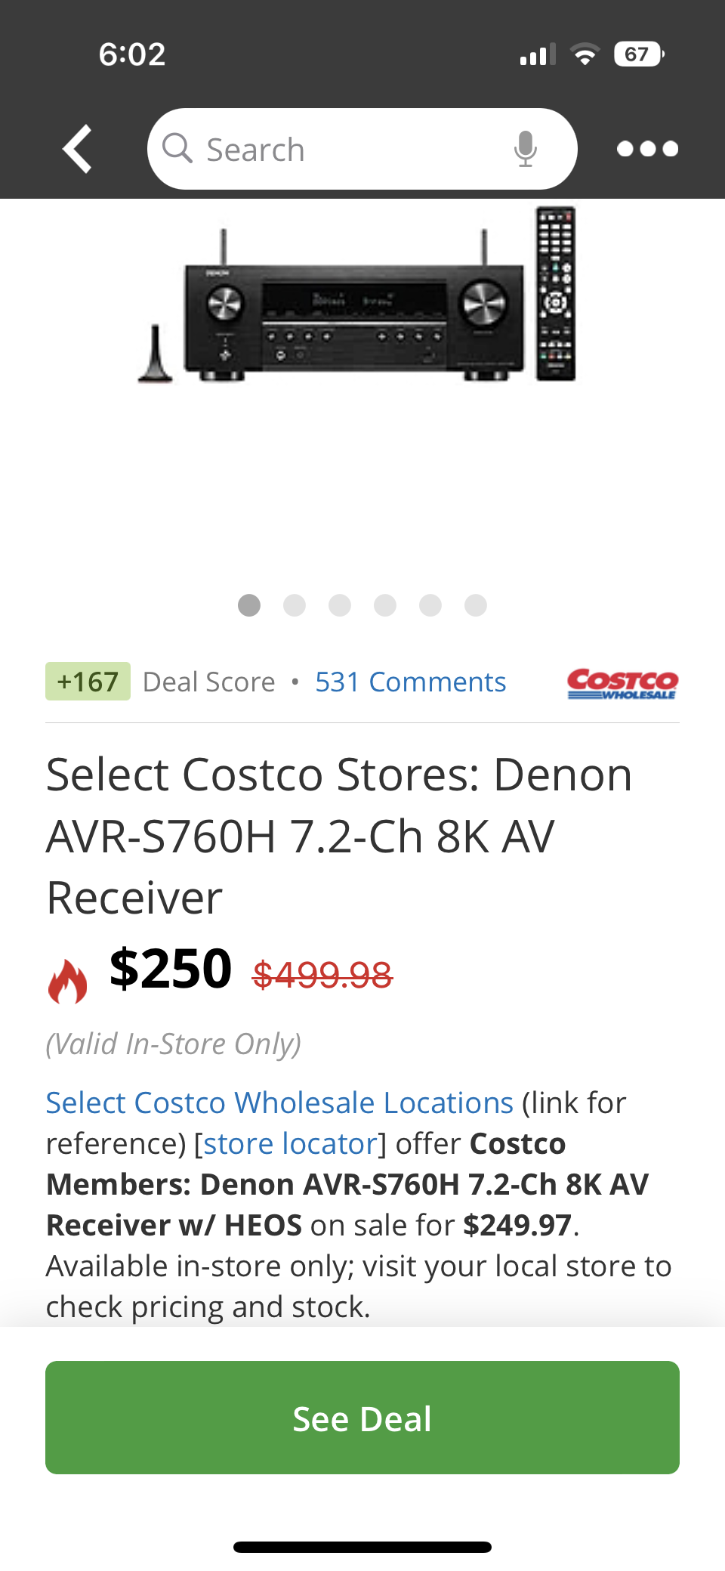Open the 531 Comments link

(410, 682)
